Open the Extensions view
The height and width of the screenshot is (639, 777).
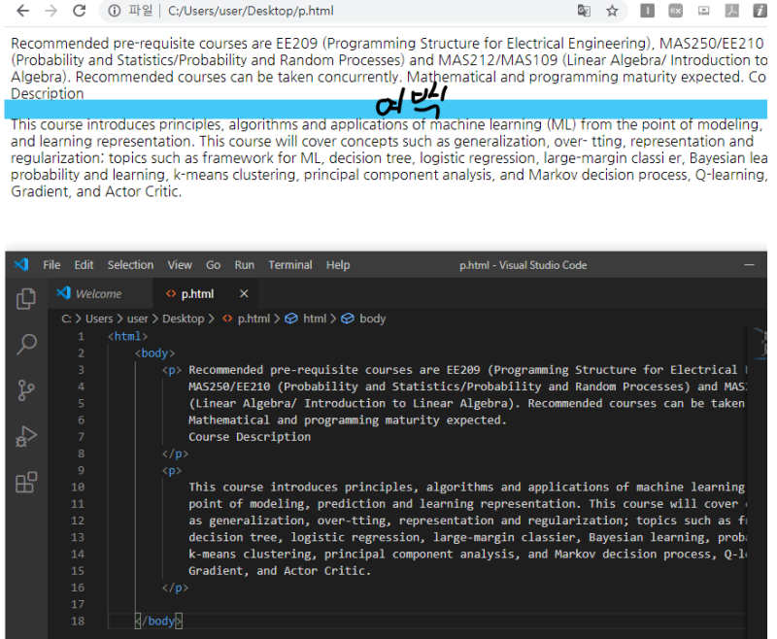pyautogui.click(x=26, y=482)
